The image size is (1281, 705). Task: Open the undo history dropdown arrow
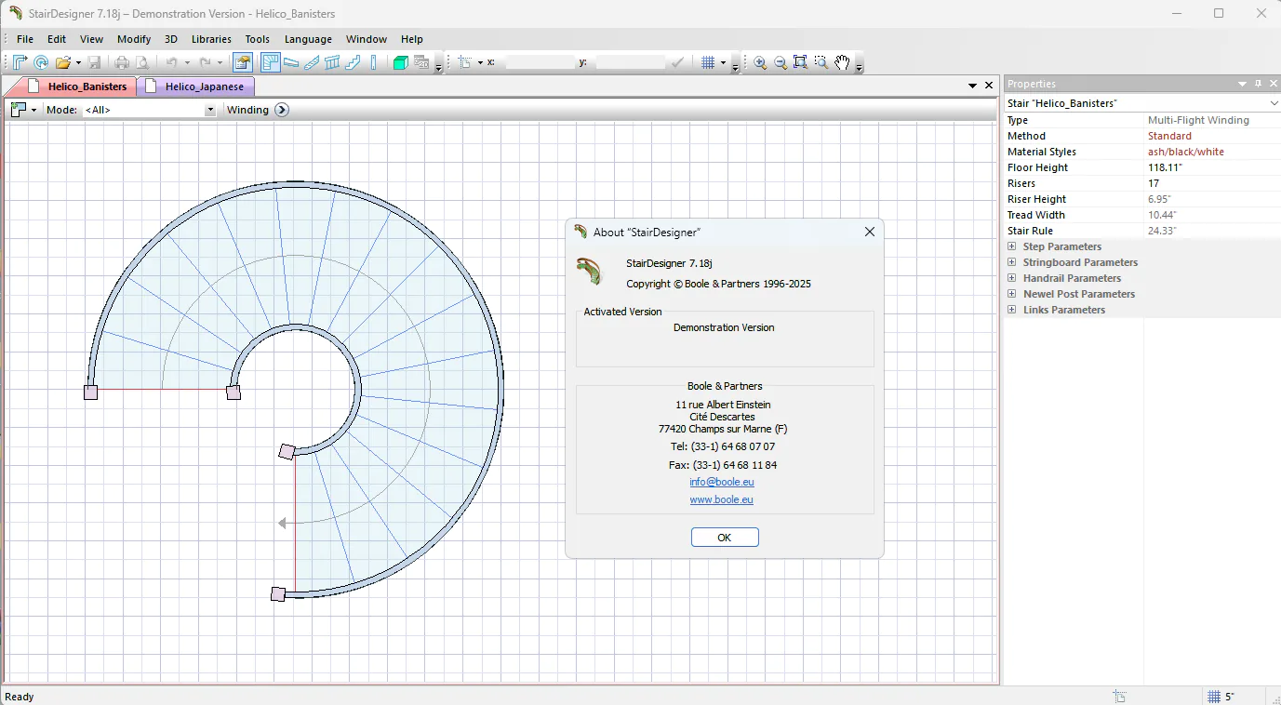click(x=187, y=62)
